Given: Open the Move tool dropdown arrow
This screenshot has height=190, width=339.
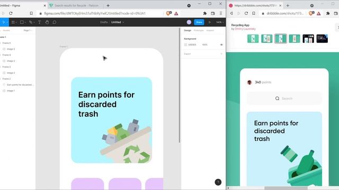Looking at the screenshot, I should point(7,22).
